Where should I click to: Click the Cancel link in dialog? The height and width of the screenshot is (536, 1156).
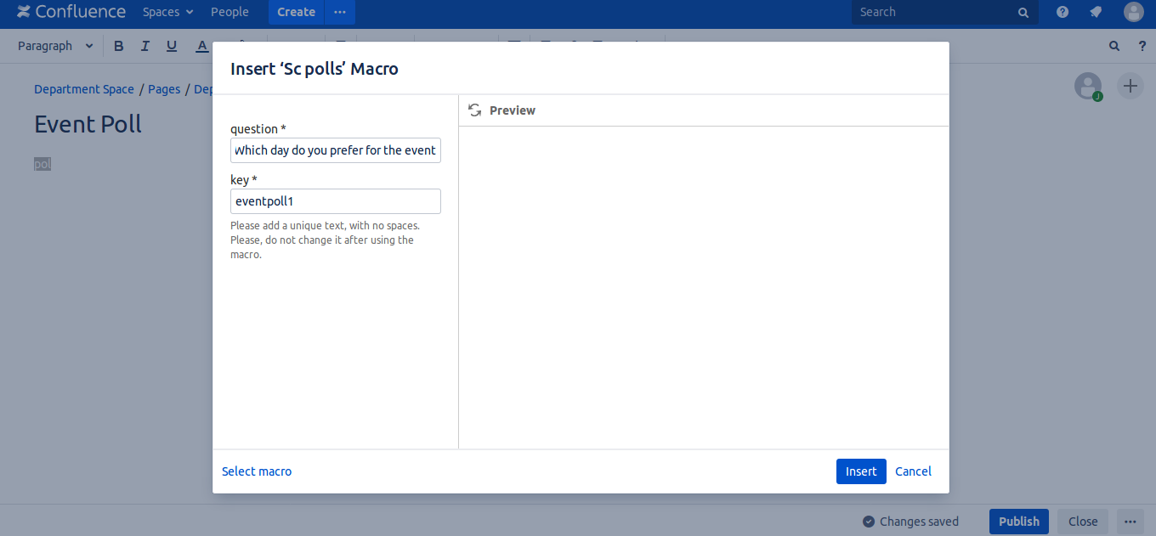click(913, 471)
